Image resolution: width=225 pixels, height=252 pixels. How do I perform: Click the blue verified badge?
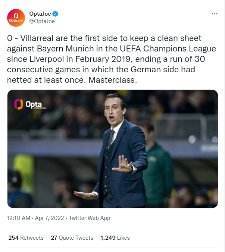(x=55, y=14)
